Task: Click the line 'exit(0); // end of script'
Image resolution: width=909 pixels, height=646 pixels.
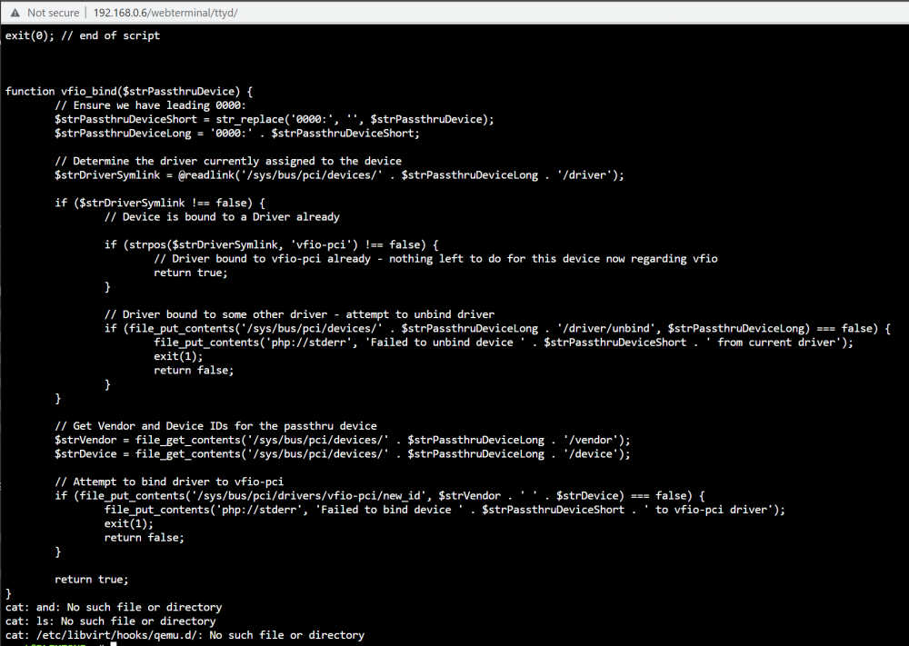Action: point(83,35)
